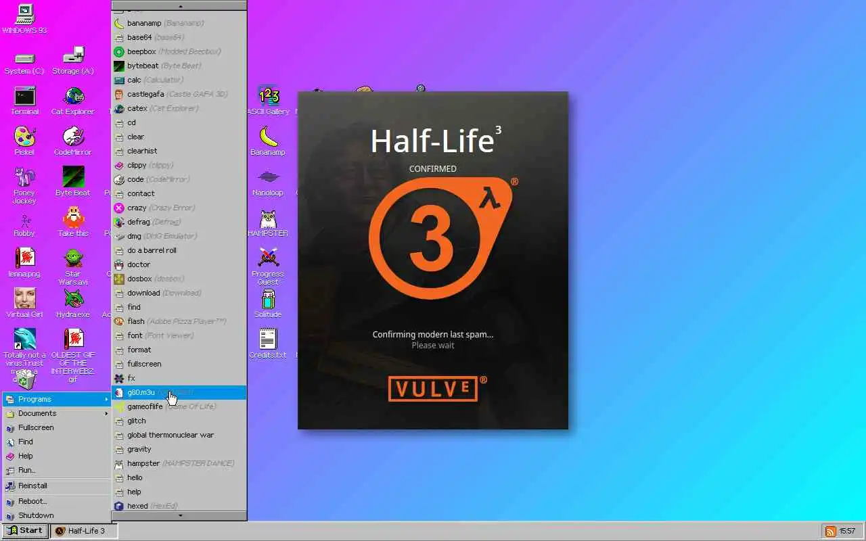Select contact in programs list

pyautogui.click(x=179, y=193)
